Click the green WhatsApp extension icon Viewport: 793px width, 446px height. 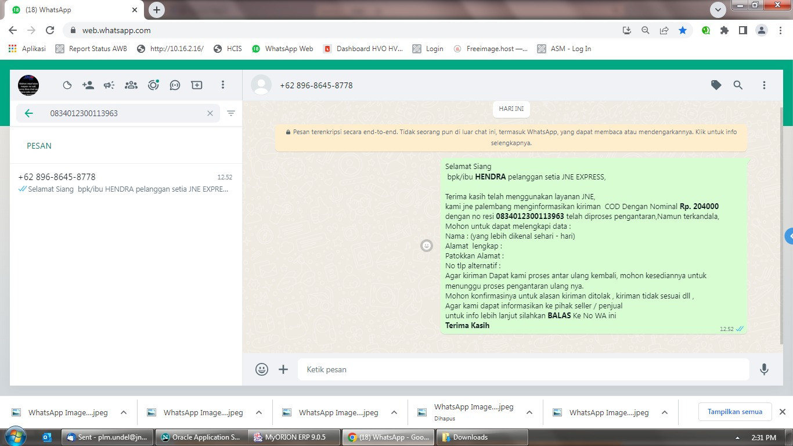706,30
